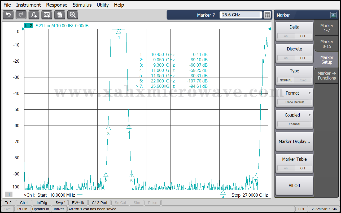The width and height of the screenshot is (341, 213).
Task: Click marker readout row 1: 10.450 GHz
Action: tap(173, 54)
